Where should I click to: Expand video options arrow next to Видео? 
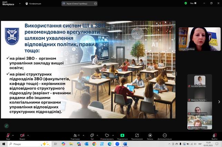[x=27, y=135]
